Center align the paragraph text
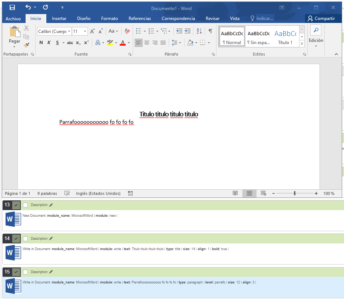 (x=147, y=43)
